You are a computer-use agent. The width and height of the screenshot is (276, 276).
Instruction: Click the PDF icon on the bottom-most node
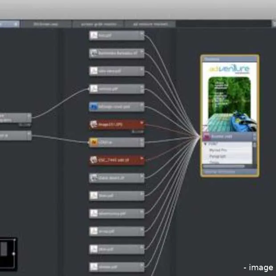coord(94,267)
